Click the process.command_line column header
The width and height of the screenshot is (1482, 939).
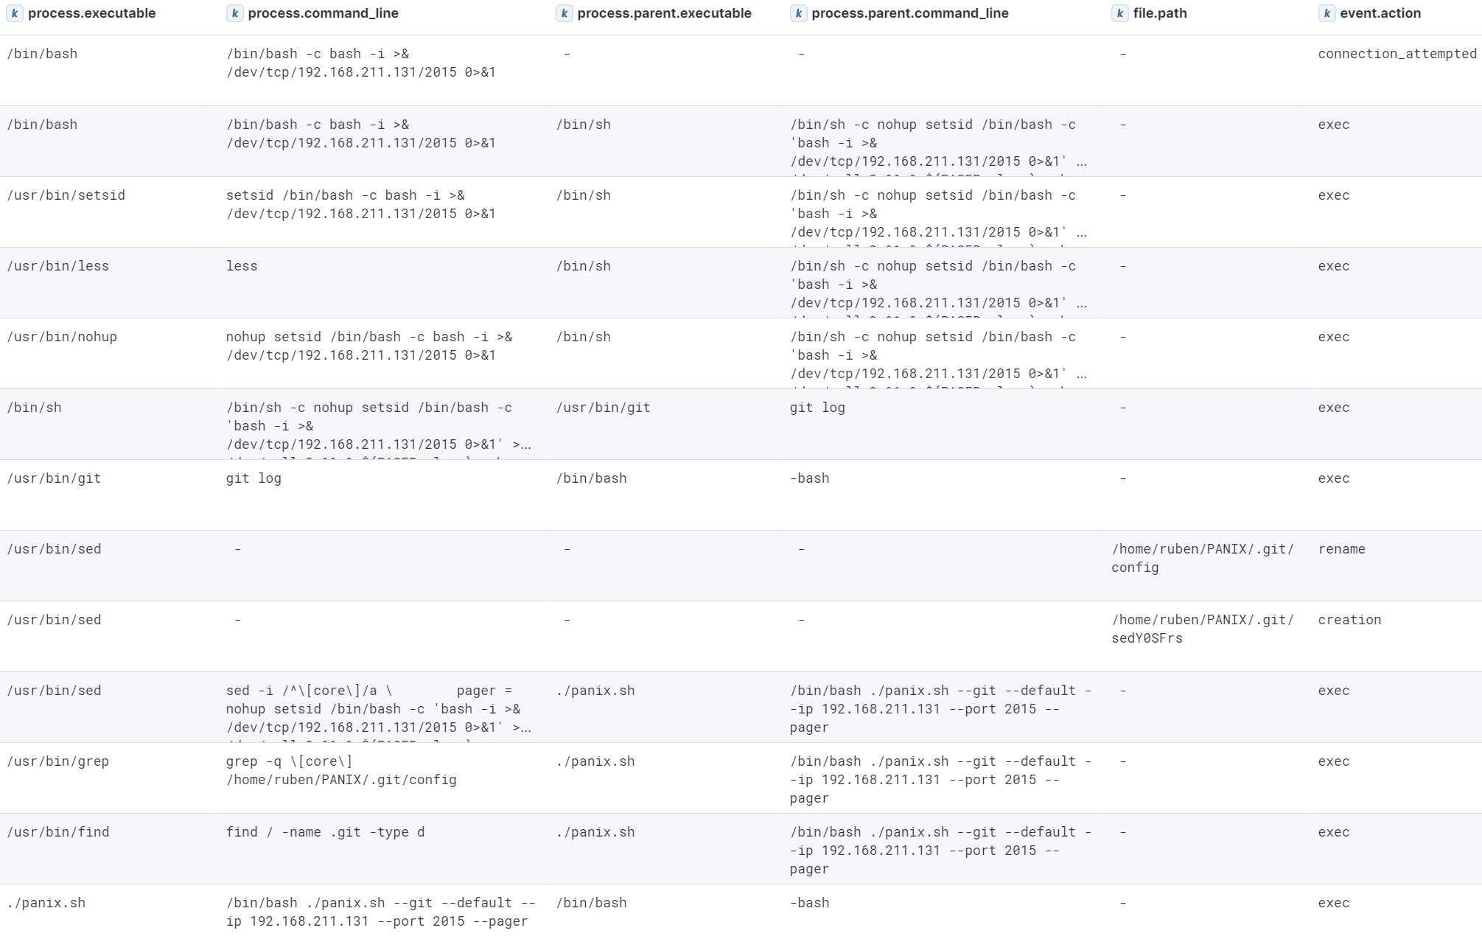point(323,13)
